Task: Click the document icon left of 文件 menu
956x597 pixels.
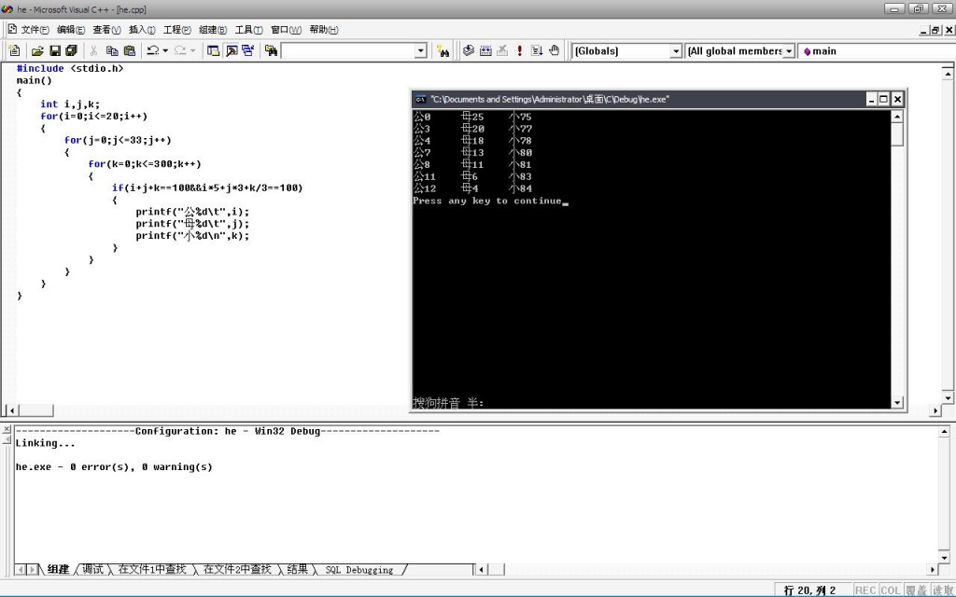Action: 12,29
